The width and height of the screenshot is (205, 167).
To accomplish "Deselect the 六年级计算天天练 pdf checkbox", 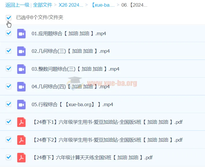I will [9, 157].
